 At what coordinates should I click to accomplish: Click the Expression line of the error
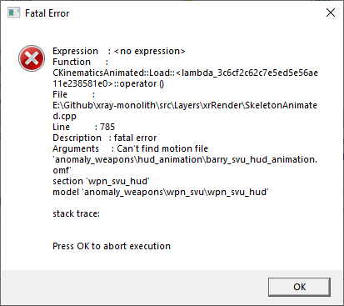(x=119, y=51)
